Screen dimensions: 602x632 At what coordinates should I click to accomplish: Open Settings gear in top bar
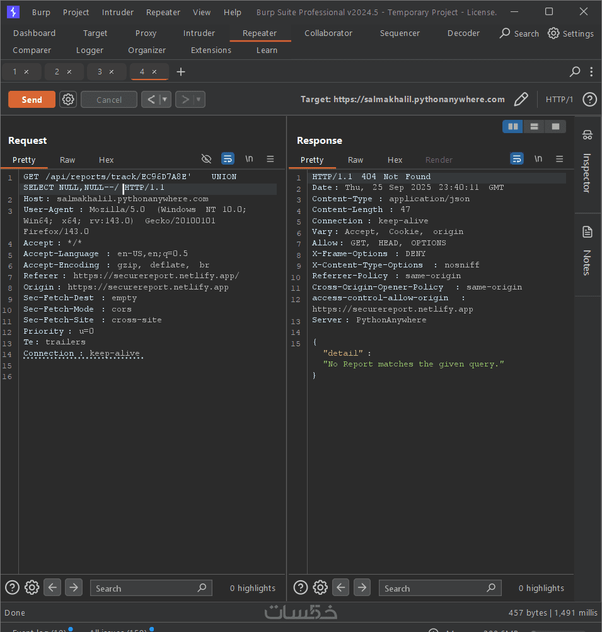[x=570, y=33]
